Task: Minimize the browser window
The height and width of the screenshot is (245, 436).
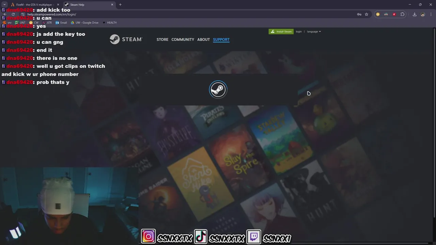Action: tap(410, 4)
